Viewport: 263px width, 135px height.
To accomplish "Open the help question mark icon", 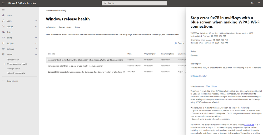I will (259, 3).
